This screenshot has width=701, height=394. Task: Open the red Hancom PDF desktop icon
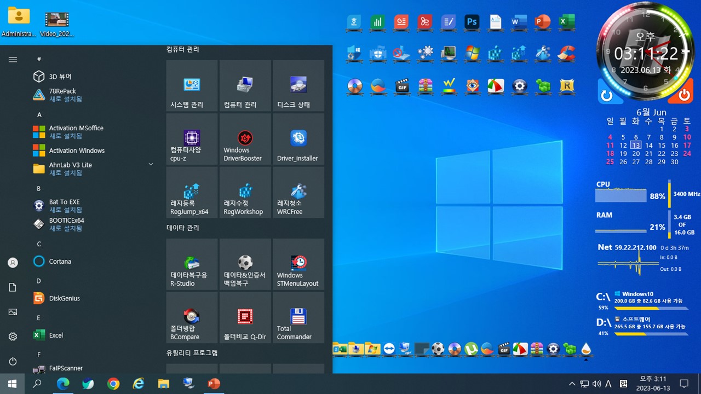click(425, 22)
